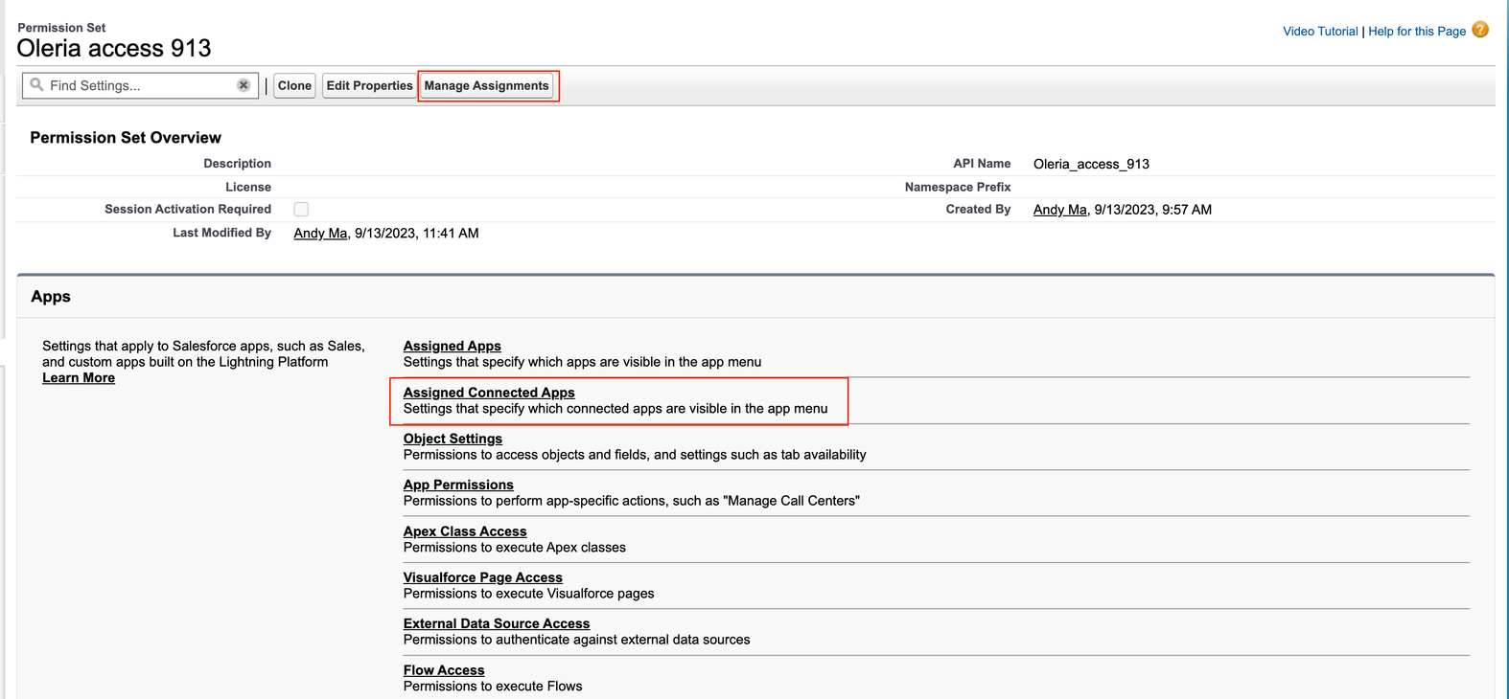Click the License field label
The width and height of the screenshot is (1509, 699).
pos(248,187)
